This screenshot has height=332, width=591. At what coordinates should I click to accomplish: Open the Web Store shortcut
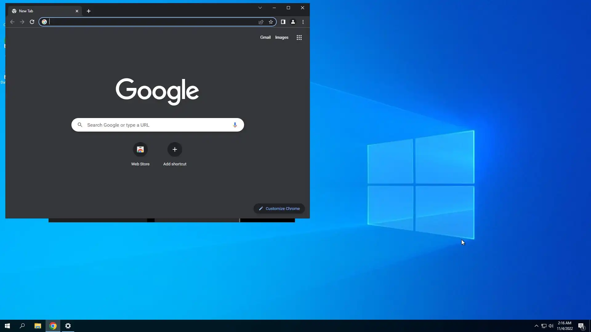coord(140,149)
